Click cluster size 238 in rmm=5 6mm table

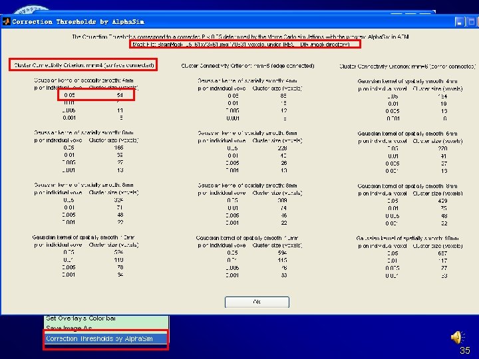(x=282, y=148)
